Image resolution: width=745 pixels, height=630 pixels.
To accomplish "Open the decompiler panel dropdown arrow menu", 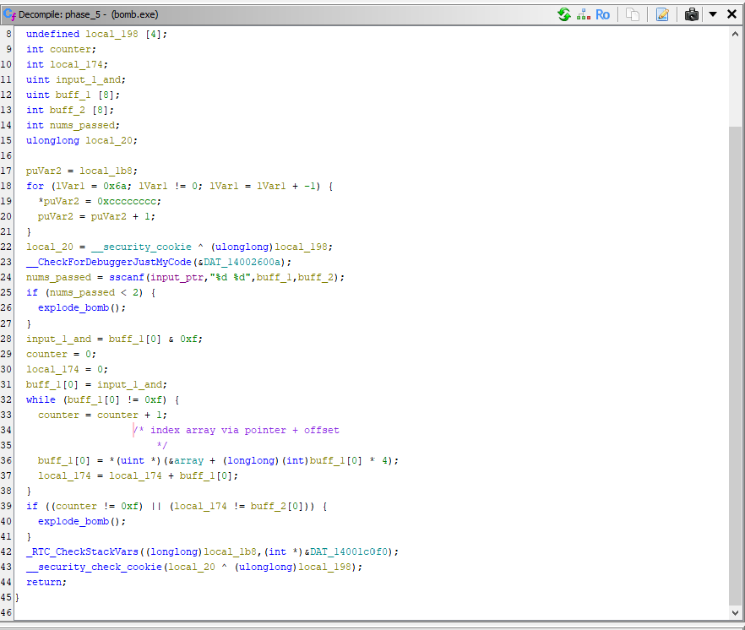I will click(713, 14).
